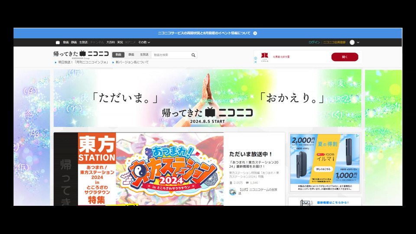Image resolution: width=416 pixels, height=234 pixels.
Task: Open the 生放送 link in the top black bar
Action: tap(83, 42)
